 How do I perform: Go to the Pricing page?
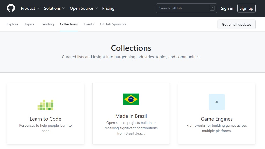108,8
